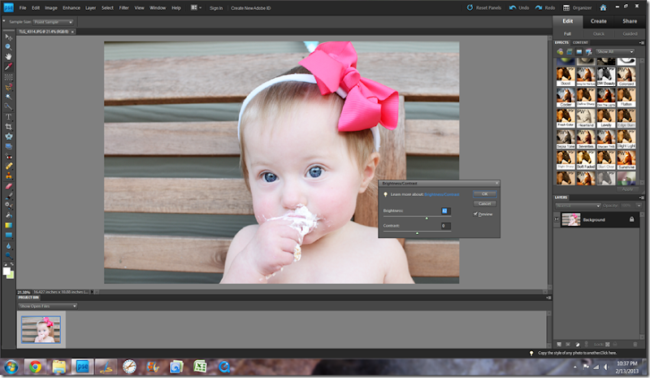
Task: Uncheck the Preview checkbox
Action: [475, 214]
